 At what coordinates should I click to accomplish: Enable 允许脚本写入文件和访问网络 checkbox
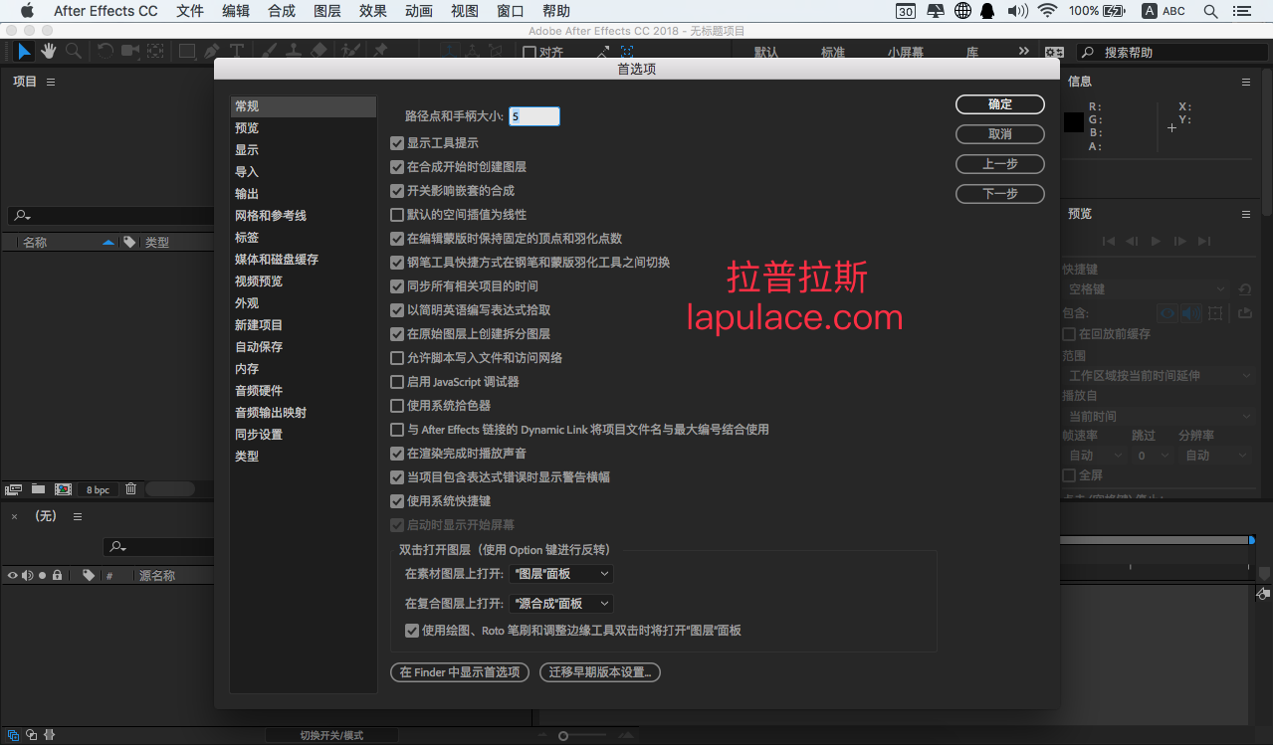click(x=397, y=358)
